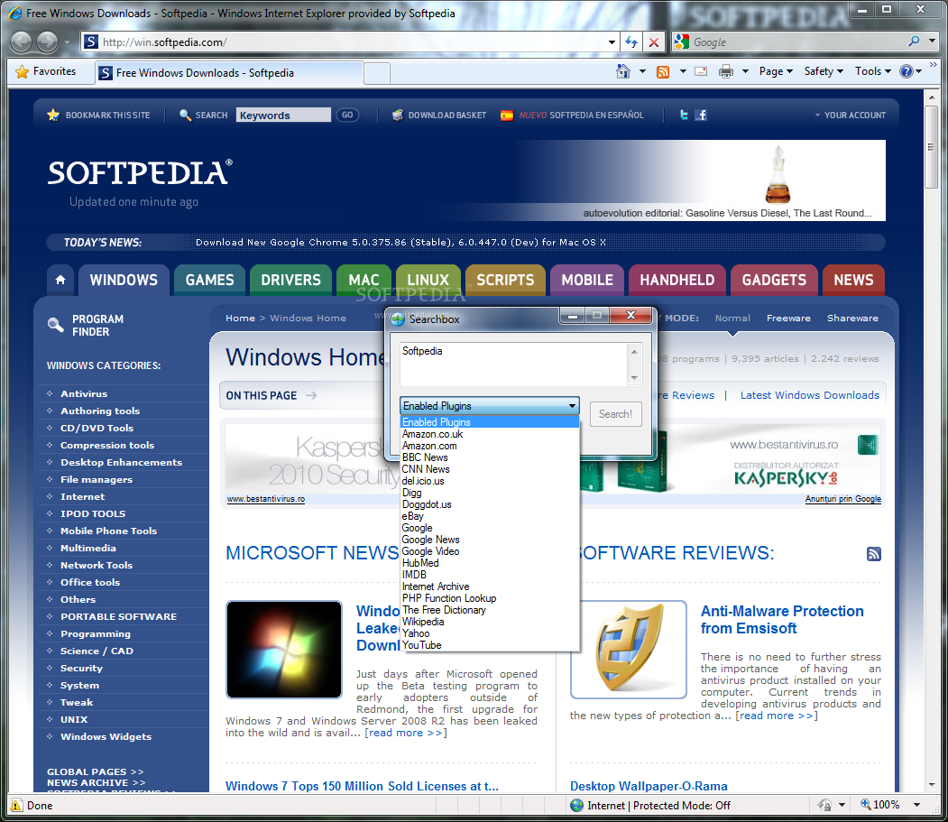Open Favorites star button
Screen dimensions: 948x822
pyautogui.click(x=46, y=71)
